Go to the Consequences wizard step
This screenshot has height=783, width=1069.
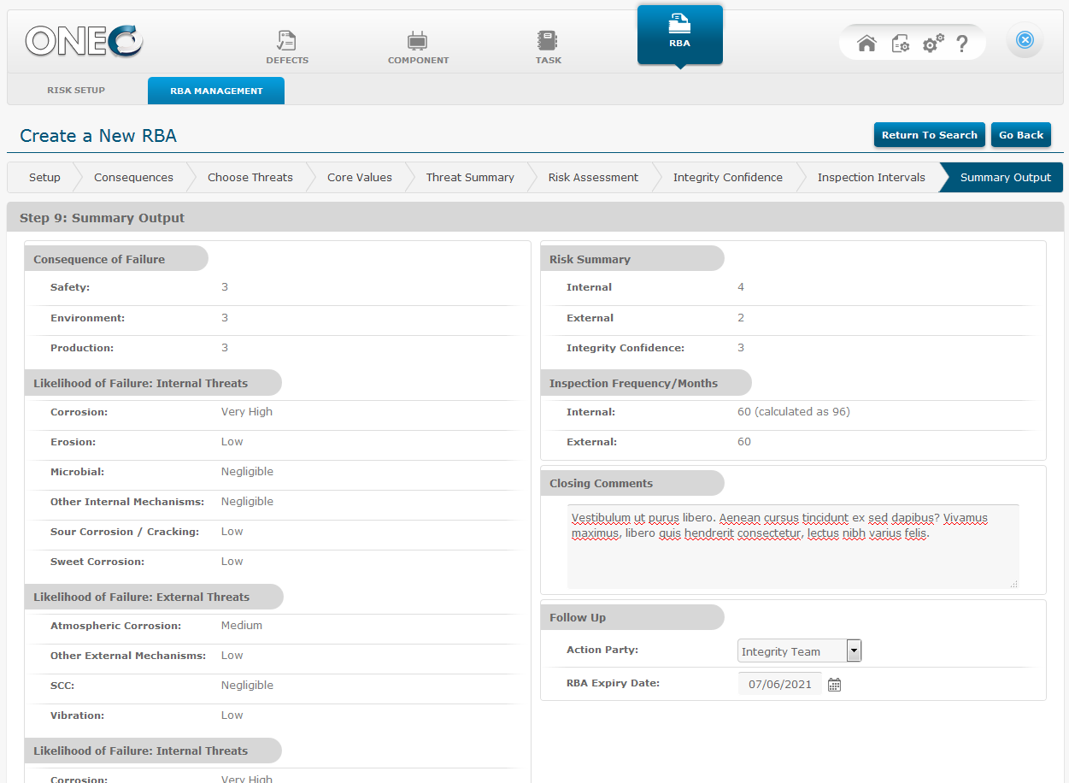coord(133,178)
